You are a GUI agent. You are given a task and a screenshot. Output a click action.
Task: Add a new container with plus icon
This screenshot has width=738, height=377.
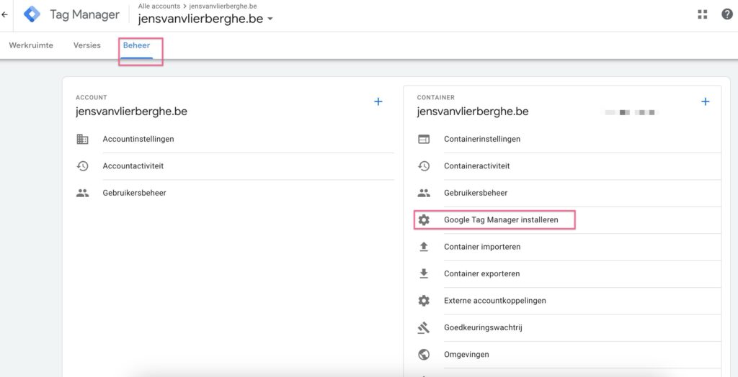705,101
